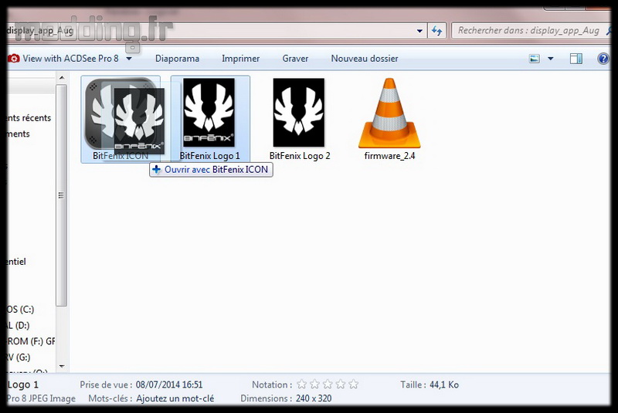The width and height of the screenshot is (618, 413).
Task: Click the 240 x 320 dimensions value
Action: (314, 398)
